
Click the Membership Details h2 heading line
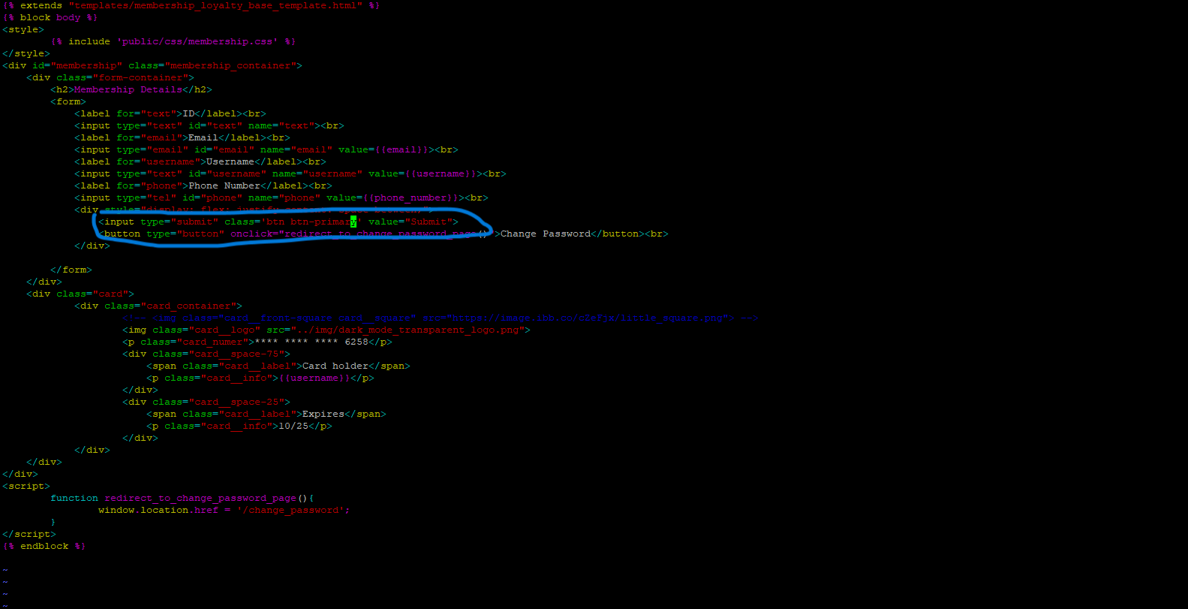(x=131, y=89)
